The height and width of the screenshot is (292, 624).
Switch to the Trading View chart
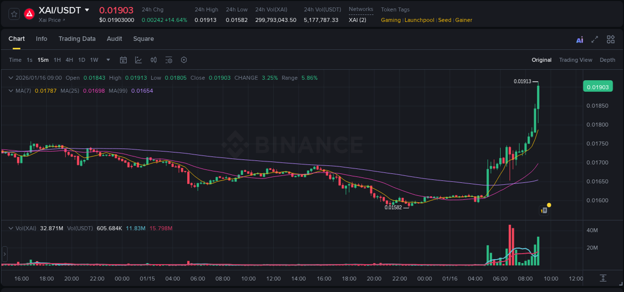576,59
